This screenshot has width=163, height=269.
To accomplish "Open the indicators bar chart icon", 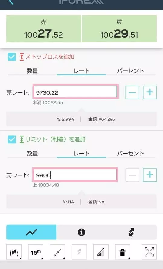I will click(101, 252).
